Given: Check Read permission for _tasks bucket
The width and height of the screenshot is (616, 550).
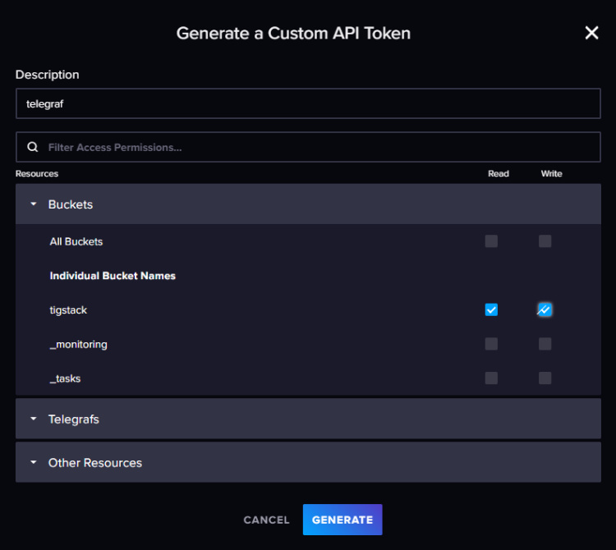Looking at the screenshot, I should click(x=491, y=378).
